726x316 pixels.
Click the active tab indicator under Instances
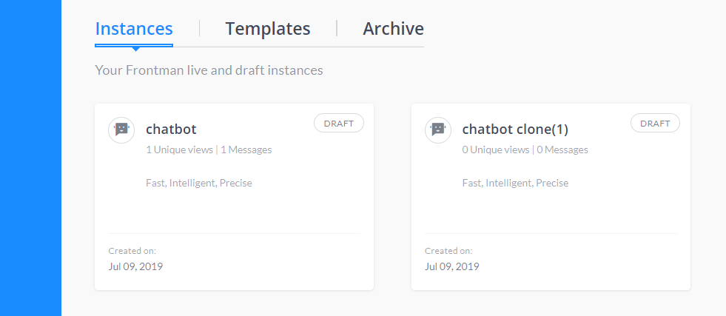tap(134, 47)
